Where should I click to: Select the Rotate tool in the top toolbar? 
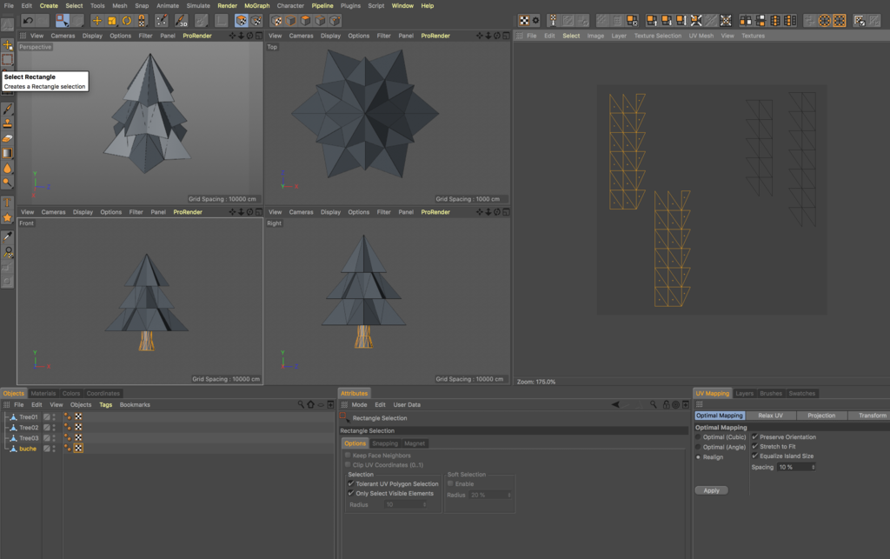point(127,21)
